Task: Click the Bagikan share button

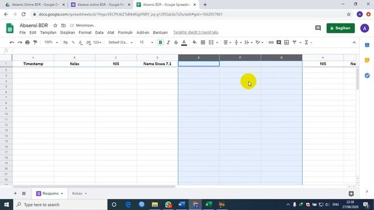Action: (340, 28)
